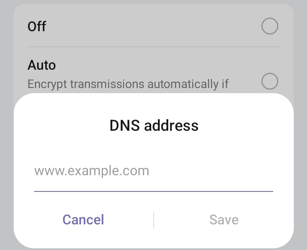307x250 pixels.
Task: Select the Off radio button
Action: pyautogui.click(x=269, y=26)
